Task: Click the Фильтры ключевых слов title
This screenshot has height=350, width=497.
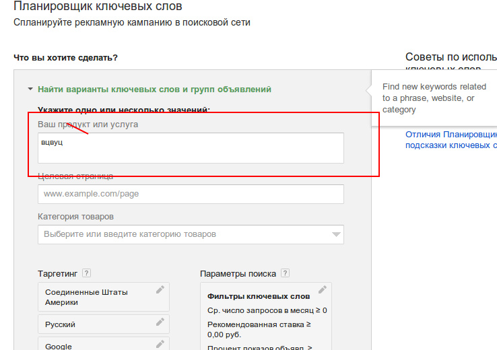Action: (258, 296)
